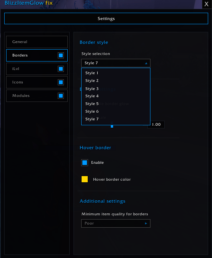
Task: Select the Borders tab label
Action: (20, 55)
